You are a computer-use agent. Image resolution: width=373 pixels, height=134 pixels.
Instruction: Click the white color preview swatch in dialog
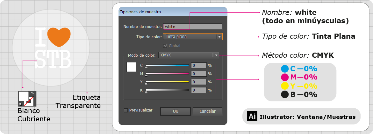[x=131, y=67]
